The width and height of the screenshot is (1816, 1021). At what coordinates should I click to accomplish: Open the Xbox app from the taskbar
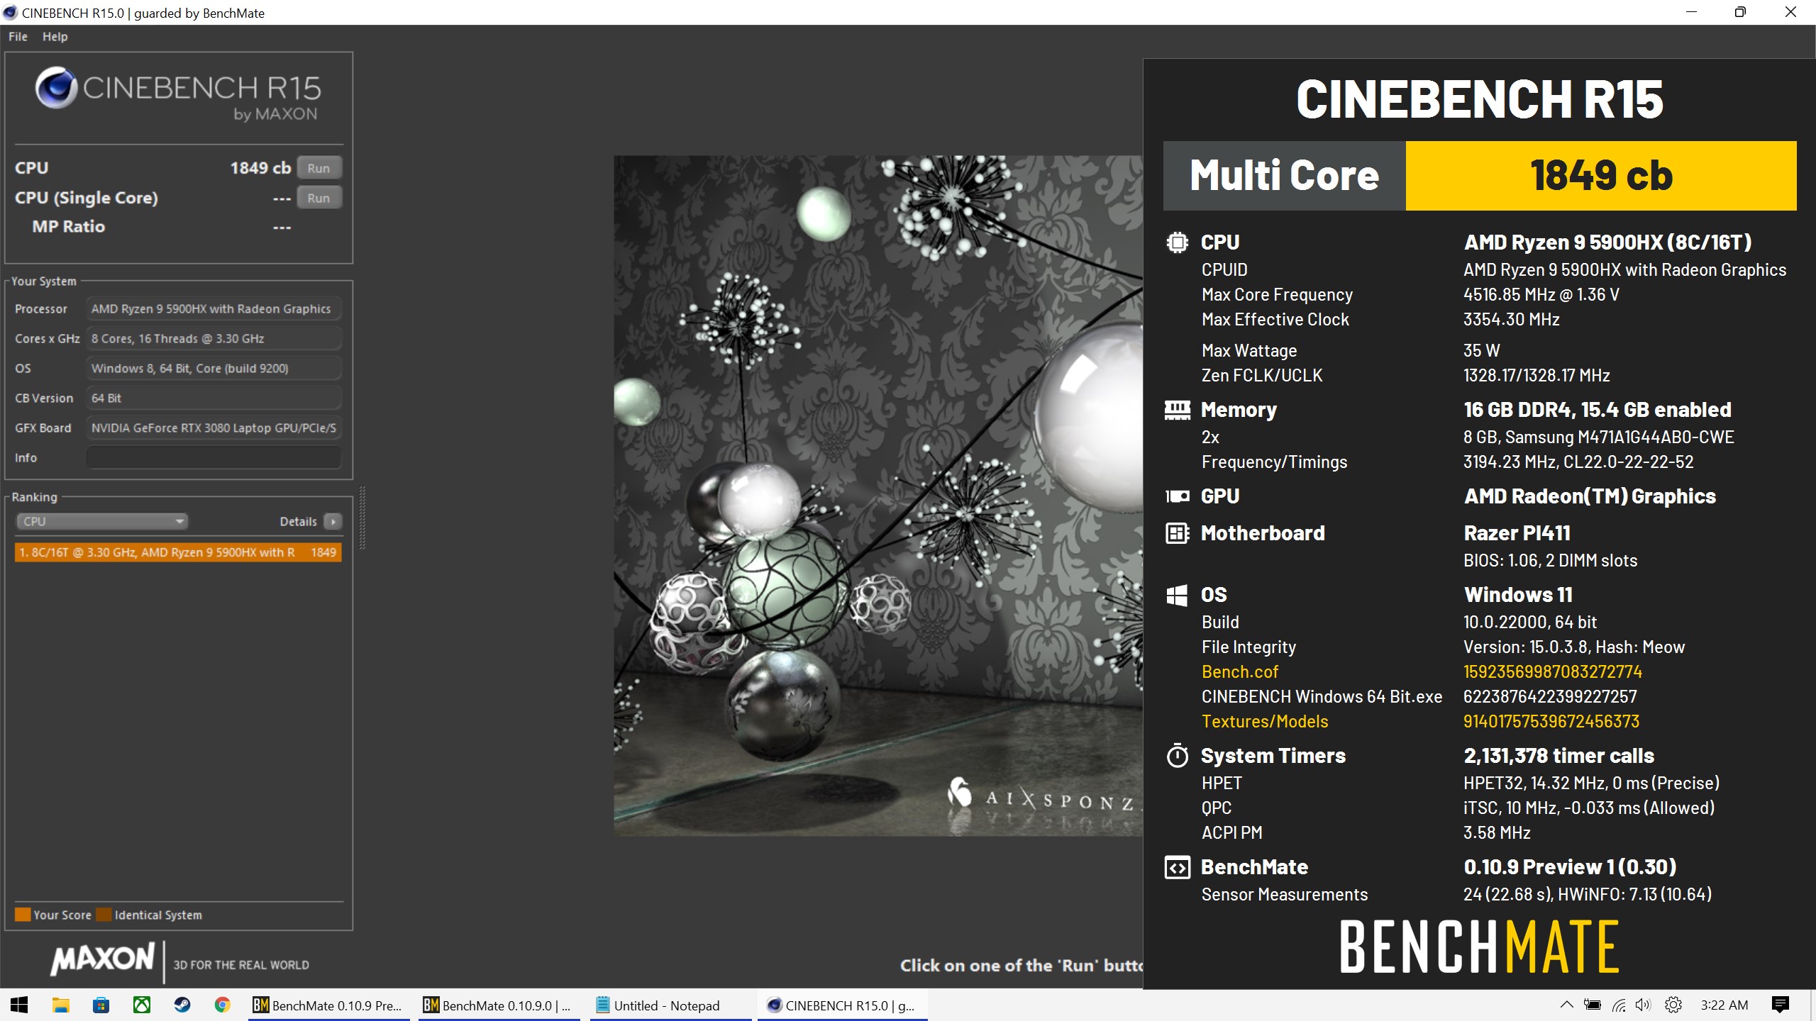tap(142, 1005)
